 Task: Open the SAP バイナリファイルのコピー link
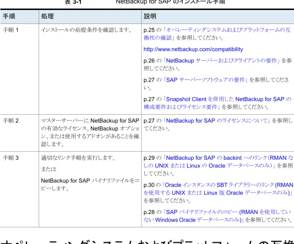(217, 216)
